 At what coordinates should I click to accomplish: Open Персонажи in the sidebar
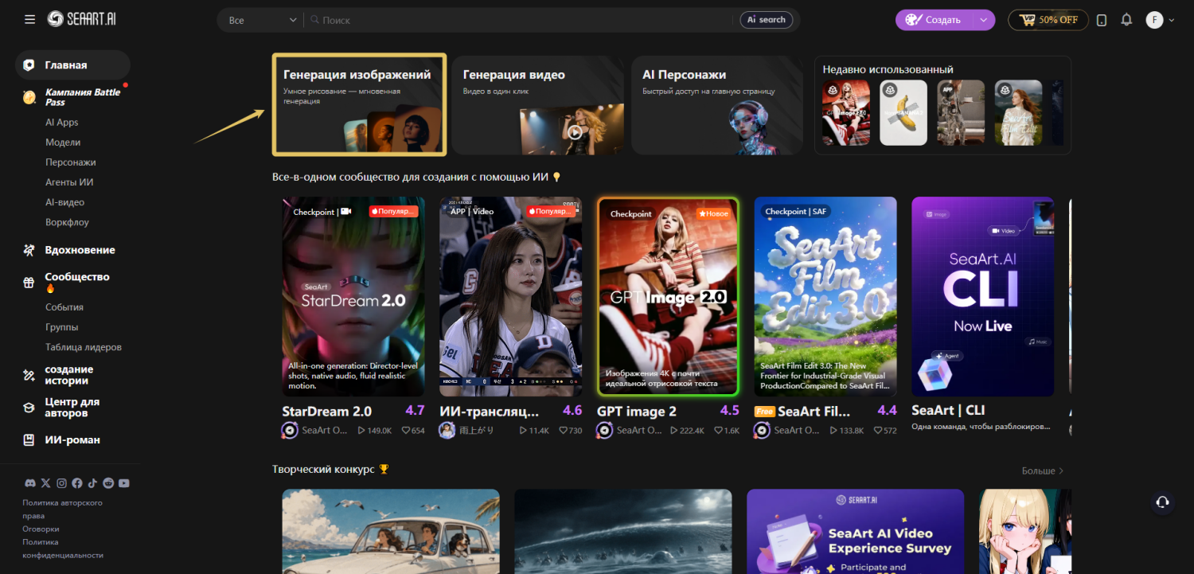tap(71, 162)
